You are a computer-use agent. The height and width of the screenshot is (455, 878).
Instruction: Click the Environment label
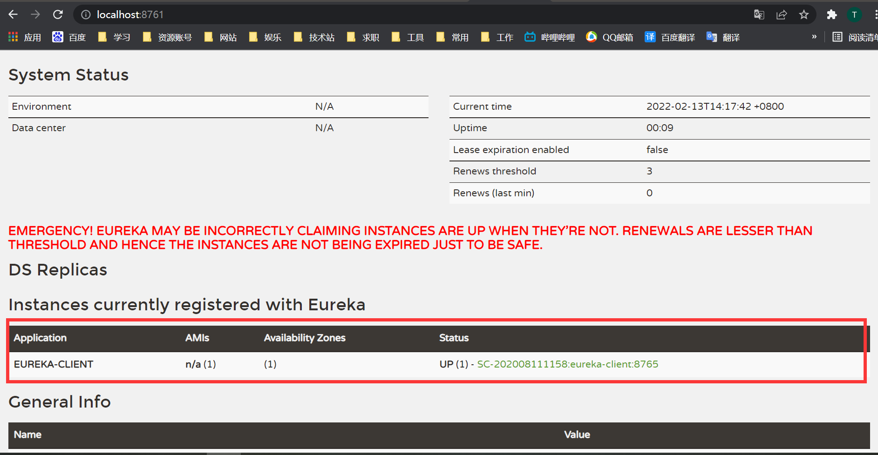[41, 107]
